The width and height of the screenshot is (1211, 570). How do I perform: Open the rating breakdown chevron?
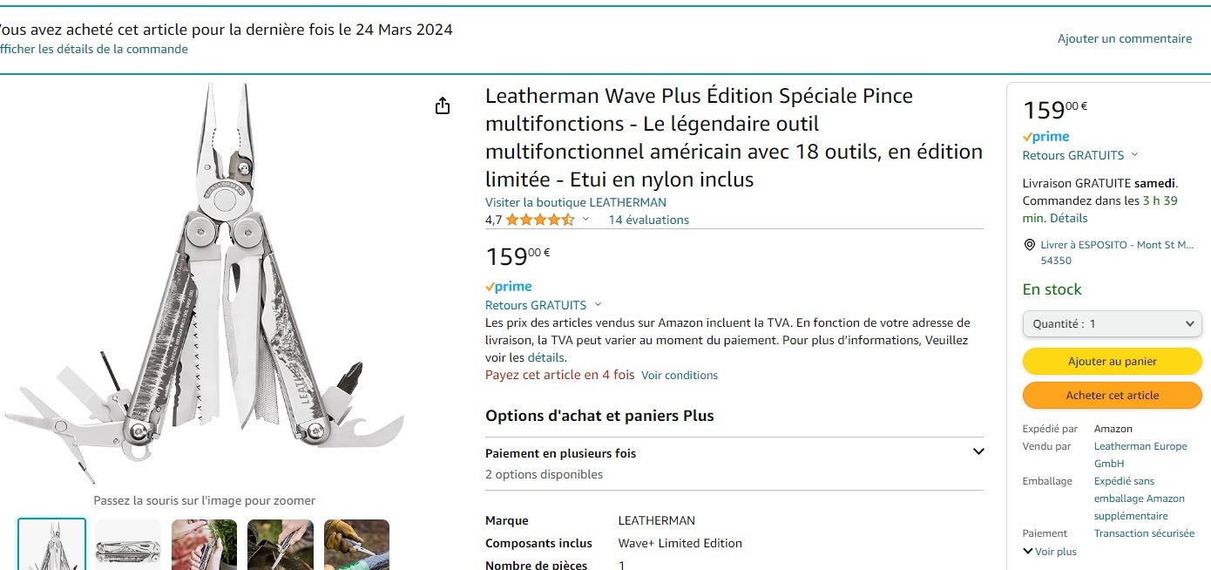(x=586, y=220)
